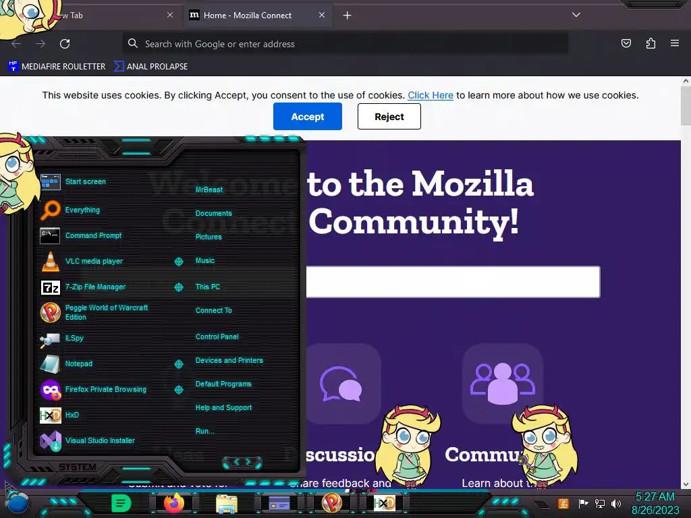
Task: Open HxD icon on the taskbar
Action: point(384,503)
